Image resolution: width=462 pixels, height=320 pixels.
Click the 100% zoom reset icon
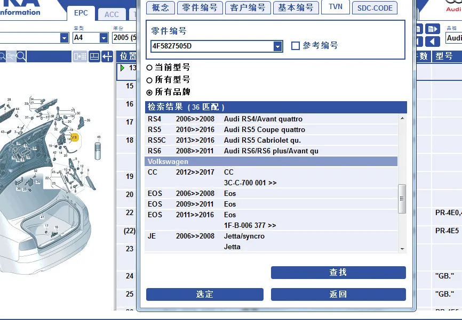coord(11,56)
